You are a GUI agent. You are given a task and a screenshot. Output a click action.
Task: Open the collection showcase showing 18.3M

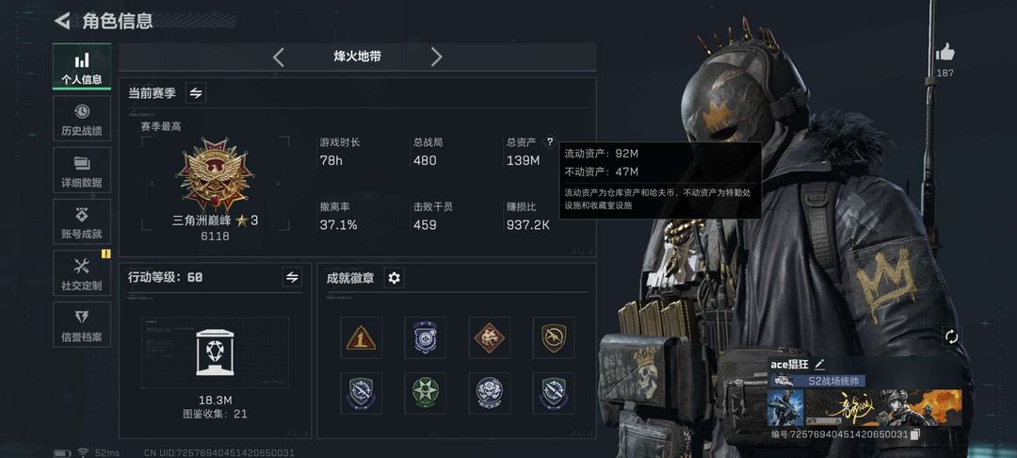pyautogui.click(x=215, y=352)
